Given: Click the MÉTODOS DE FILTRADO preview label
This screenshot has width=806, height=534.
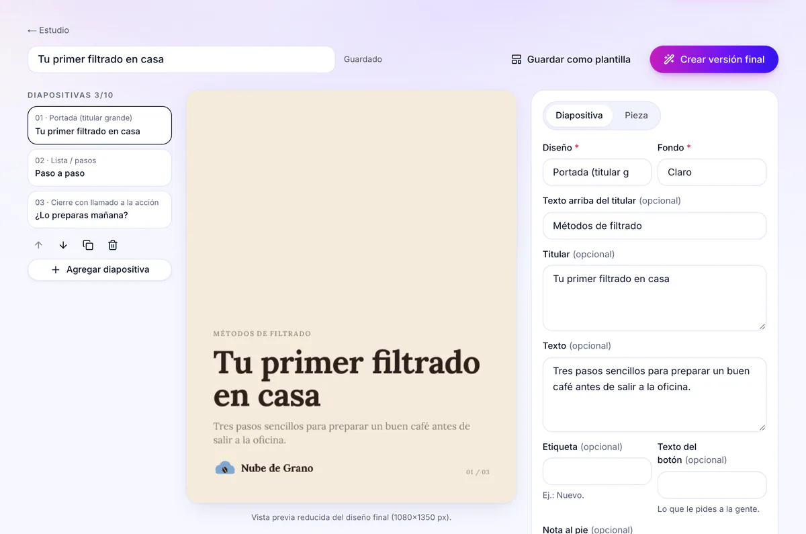Looking at the screenshot, I should pos(262,334).
